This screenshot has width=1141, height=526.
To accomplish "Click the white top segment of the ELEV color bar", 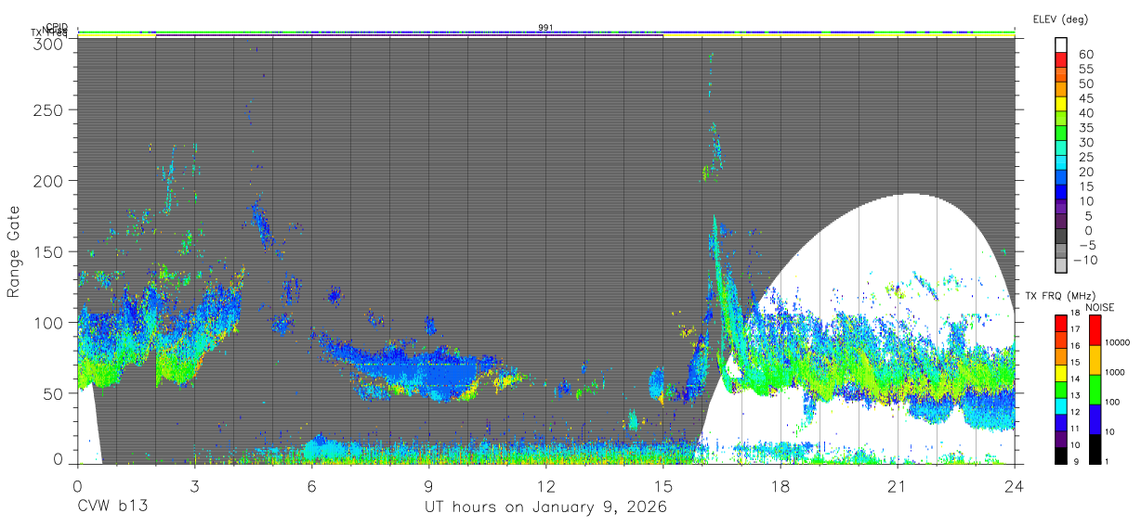I will (x=1062, y=44).
